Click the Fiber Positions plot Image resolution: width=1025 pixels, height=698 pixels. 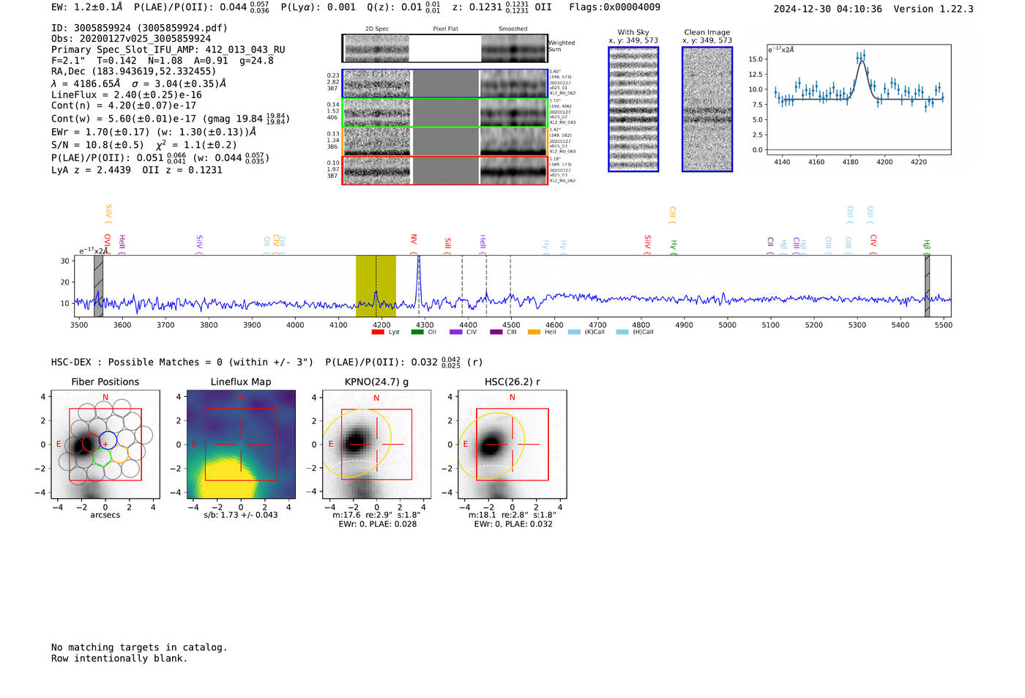coord(105,445)
